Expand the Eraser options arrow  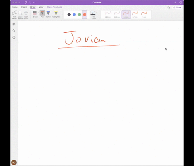coord(38,13)
